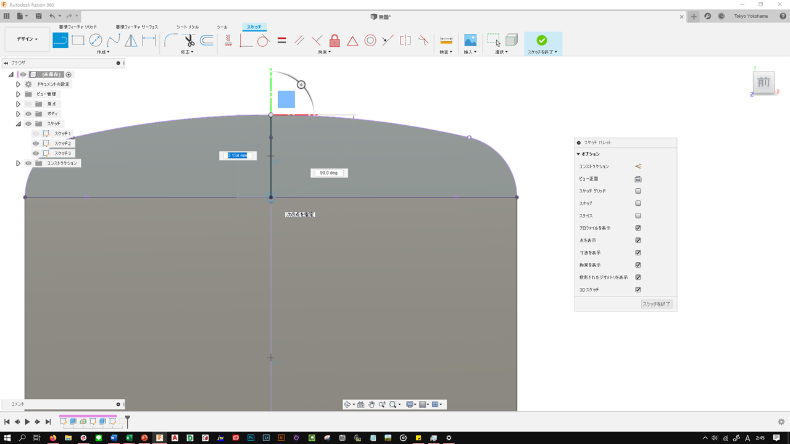This screenshot has width=790, height=444.
Task: Click the Concentric constraint icon
Action: click(x=370, y=41)
